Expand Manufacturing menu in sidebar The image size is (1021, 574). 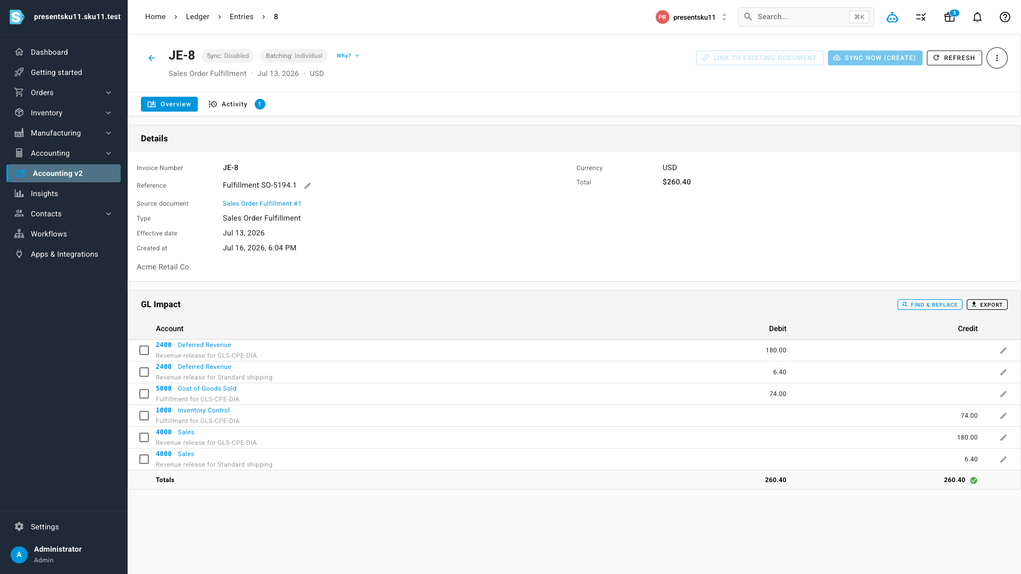(64, 133)
